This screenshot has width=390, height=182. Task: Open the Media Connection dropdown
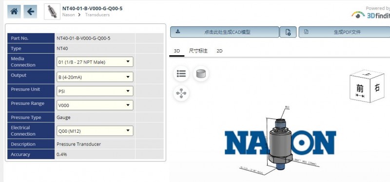95,62
